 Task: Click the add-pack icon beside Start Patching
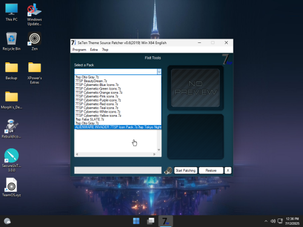point(168,171)
